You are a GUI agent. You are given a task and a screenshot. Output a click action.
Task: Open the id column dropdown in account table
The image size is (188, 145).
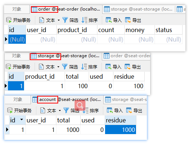point(22,119)
